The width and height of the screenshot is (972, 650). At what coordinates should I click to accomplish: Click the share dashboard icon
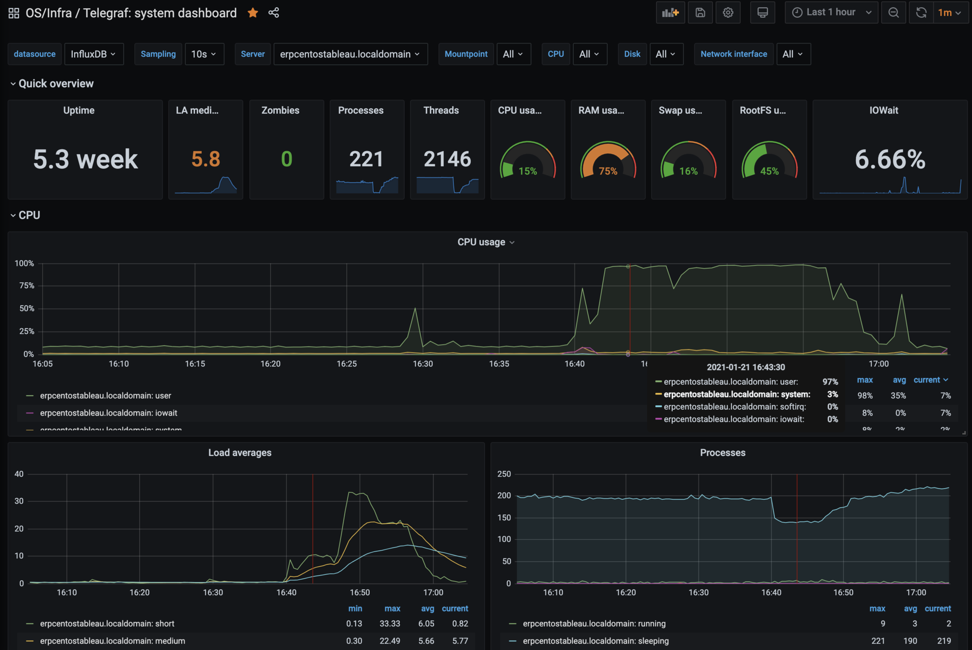pos(273,13)
